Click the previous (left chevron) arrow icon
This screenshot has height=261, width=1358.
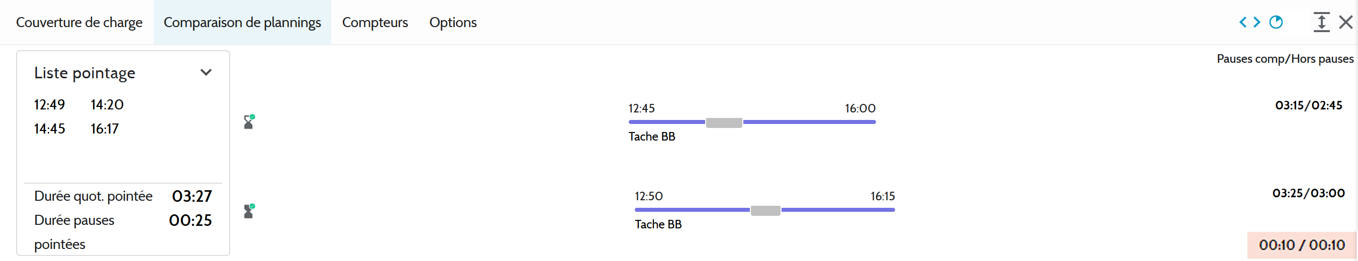1242,22
